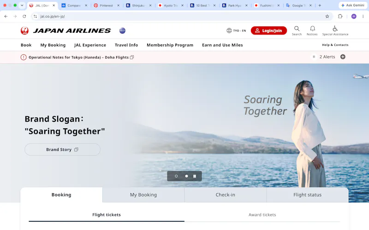Expand the 2 Alerts plus button
The width and height of the screenshot is (369, 230).
click(343, 57)
